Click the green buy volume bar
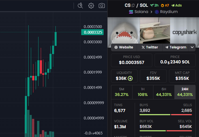This screenshot has width=199, height=137. point(153,131)
